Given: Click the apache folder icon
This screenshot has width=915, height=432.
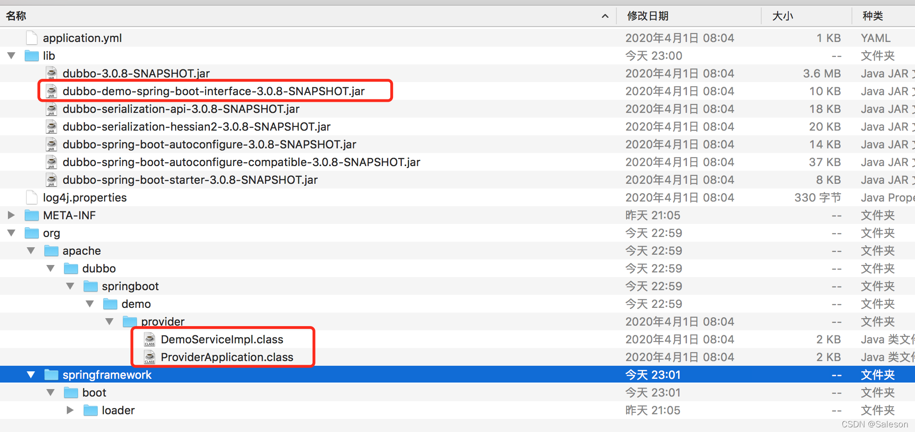Looking at the screenshot, I should click(51, 251).
